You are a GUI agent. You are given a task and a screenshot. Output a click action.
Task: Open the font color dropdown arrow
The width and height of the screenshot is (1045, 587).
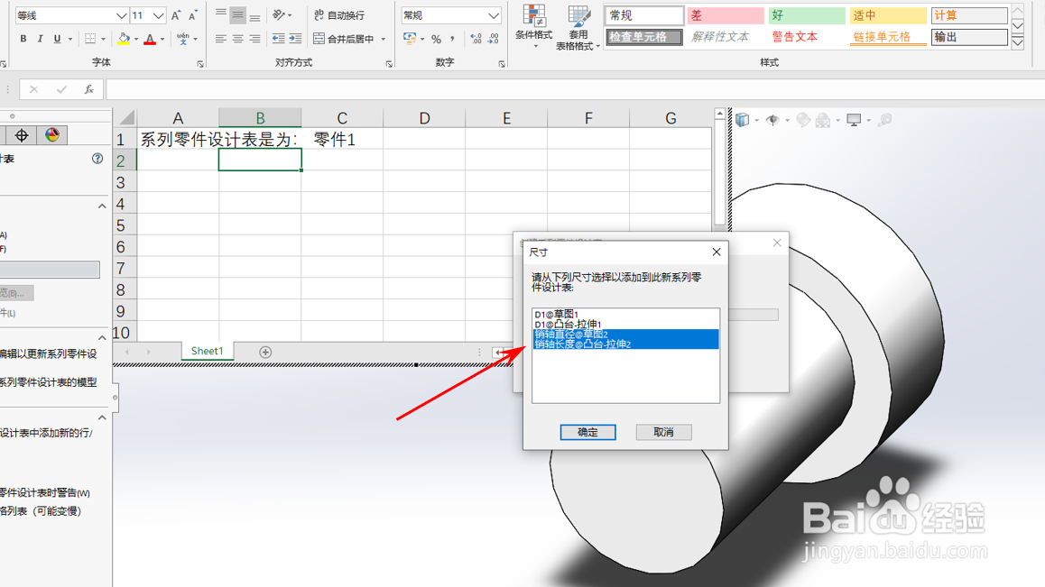[162, 39]
